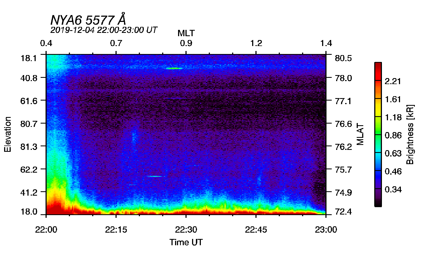
Task: Click the date subtitle 2019-12-04 22:00-23:00 UT
Action: pos(104,30)
